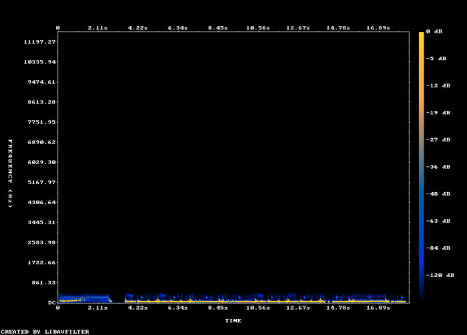
Task: Click the 2.11s label on the bottom time axis
Action: pos(97,308)
